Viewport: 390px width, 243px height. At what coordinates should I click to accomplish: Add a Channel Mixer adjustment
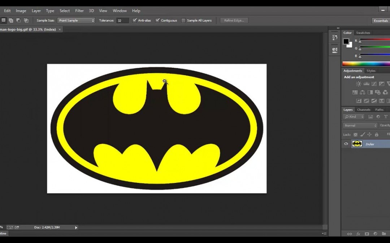385,92
